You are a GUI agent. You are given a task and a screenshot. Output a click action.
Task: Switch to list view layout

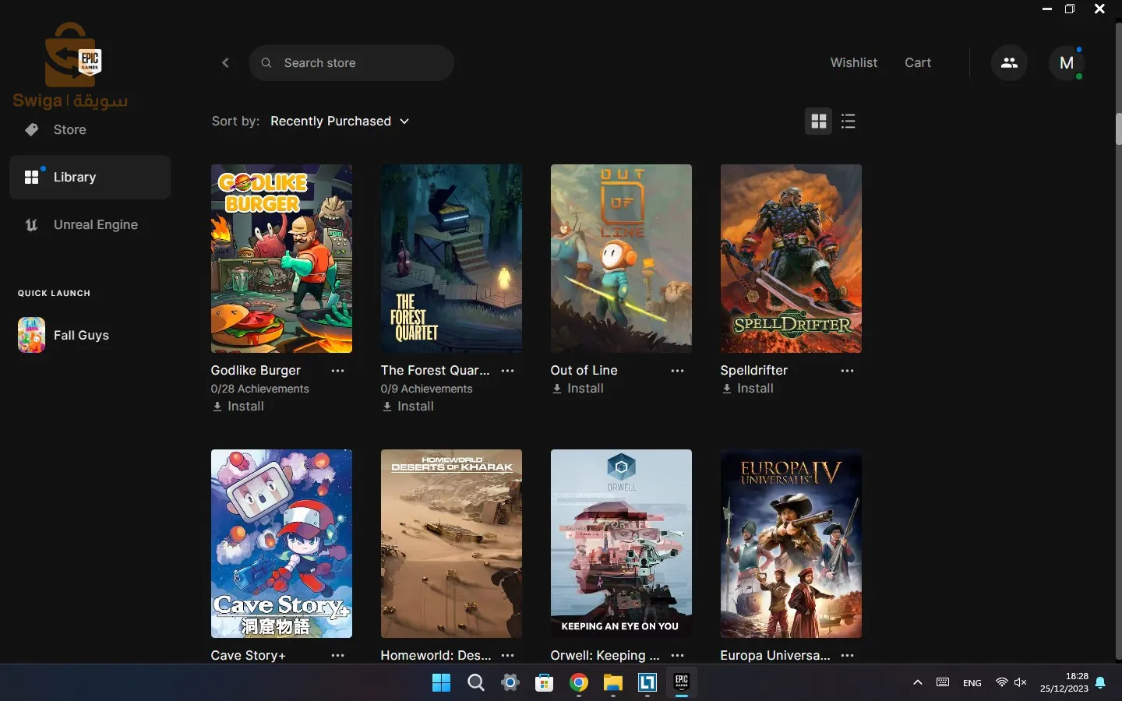tap(849, 122)
